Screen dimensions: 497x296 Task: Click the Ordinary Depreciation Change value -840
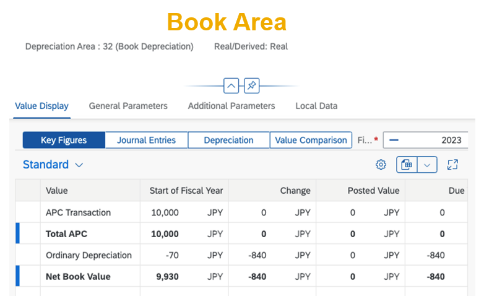point(257,255)
